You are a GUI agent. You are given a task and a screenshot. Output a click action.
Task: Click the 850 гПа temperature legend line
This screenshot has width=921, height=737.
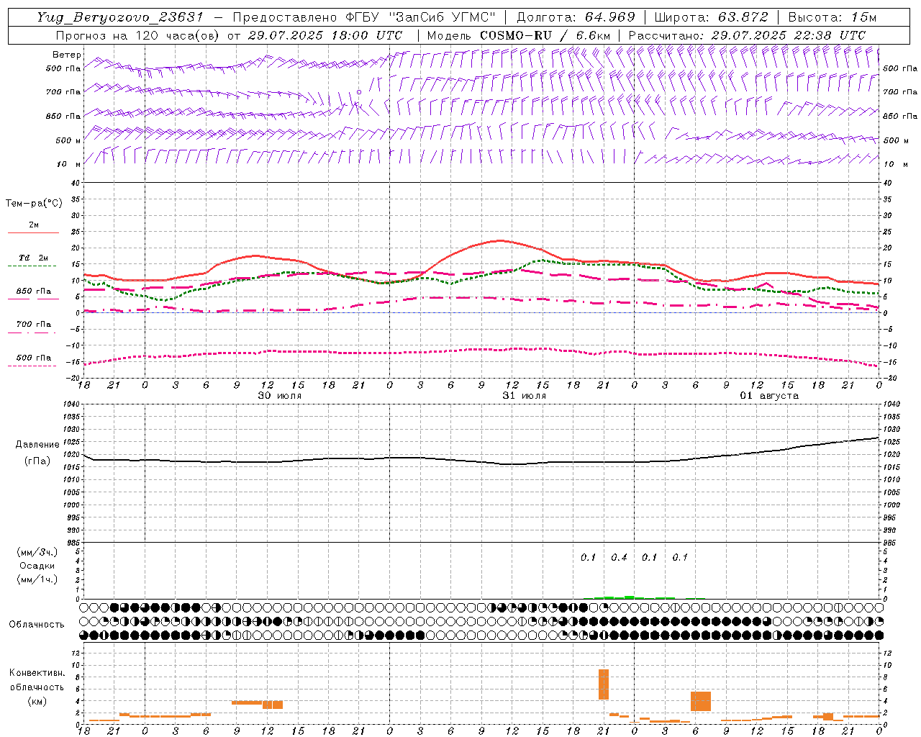coord(33,299)
